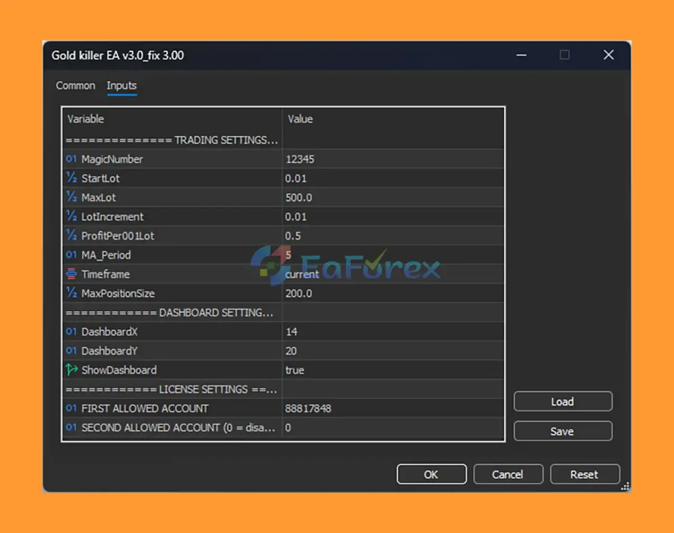Click the boolean icon next to ShowDashboard
This screenshot has width=674, height=533.
click(x=71, y=370)
